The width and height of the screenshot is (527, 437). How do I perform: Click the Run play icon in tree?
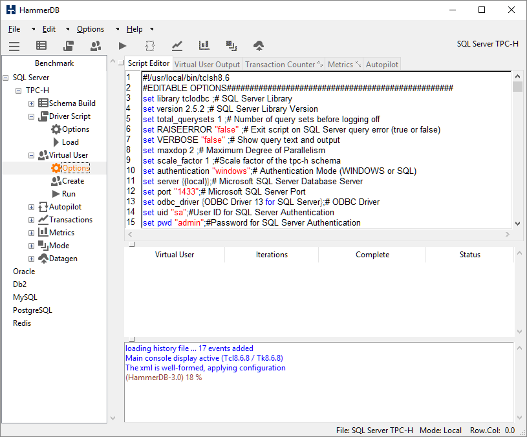(x=56, y=194)
